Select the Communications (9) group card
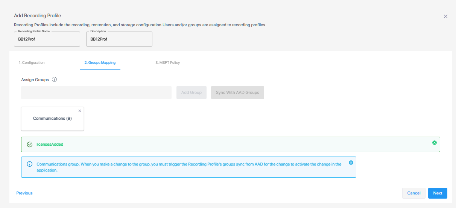The width and height of the screenshot is (456, 208). point(52,119)
